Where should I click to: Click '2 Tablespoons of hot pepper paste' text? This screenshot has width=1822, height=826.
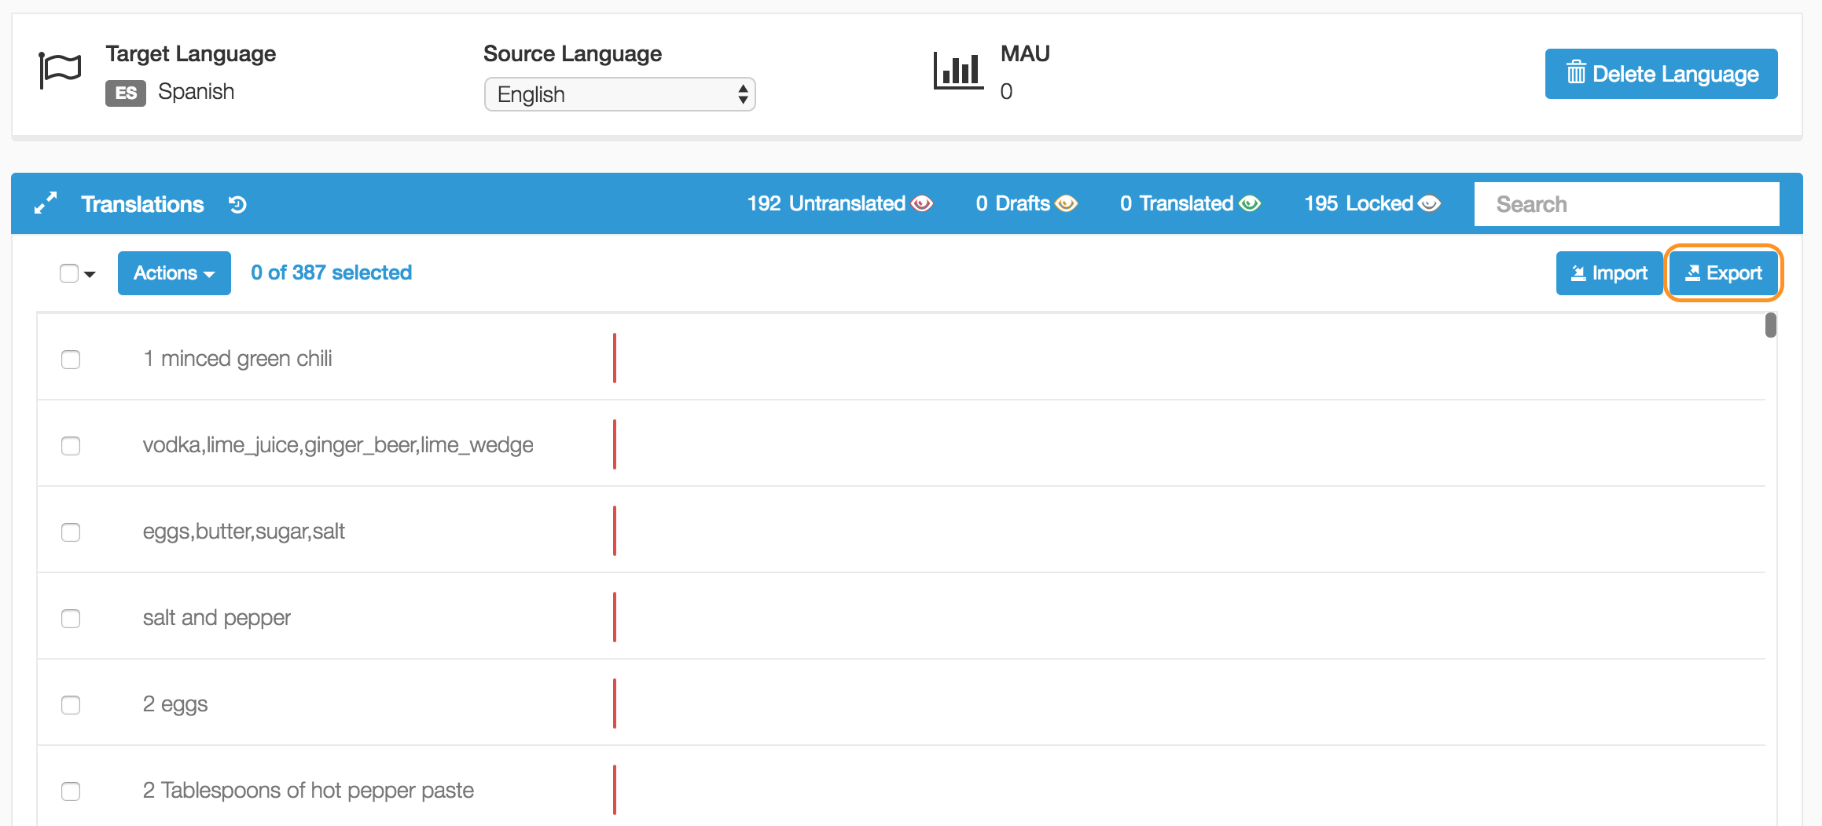tap(308, 791)
